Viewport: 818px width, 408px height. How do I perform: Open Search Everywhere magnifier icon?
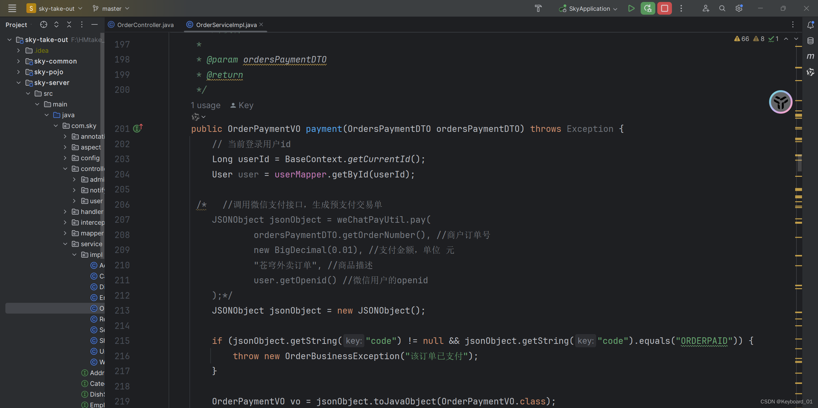(722, 8)
